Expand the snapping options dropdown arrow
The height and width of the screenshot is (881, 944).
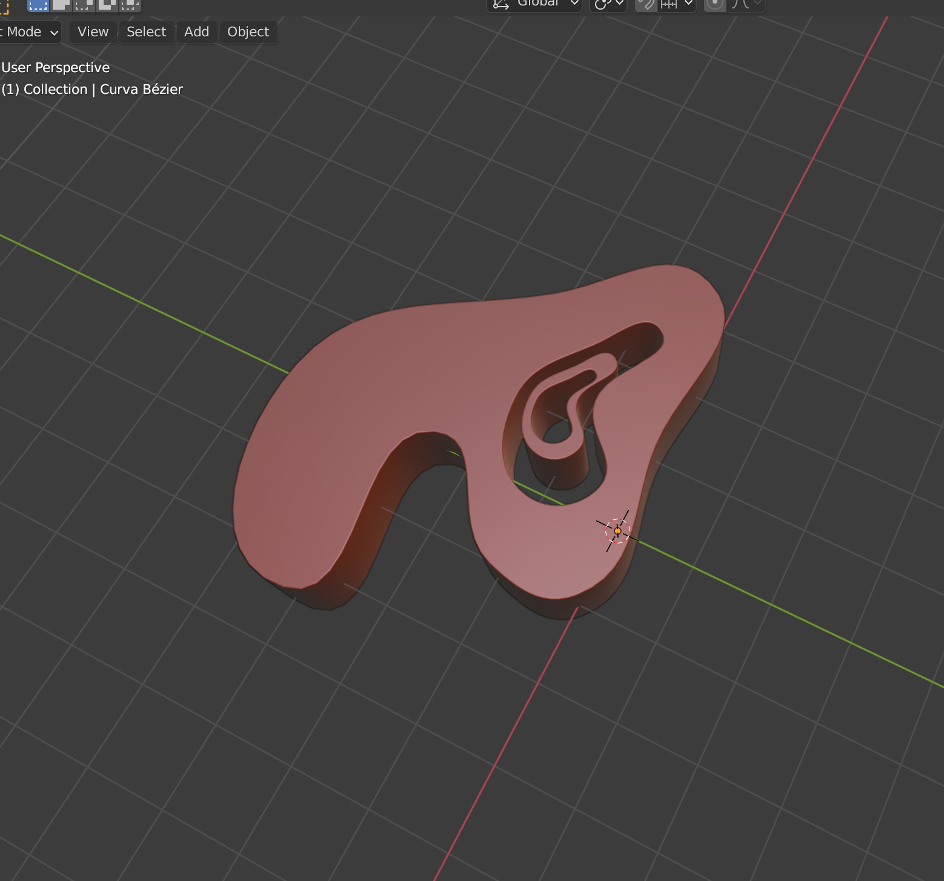click(x=688, y=4)
